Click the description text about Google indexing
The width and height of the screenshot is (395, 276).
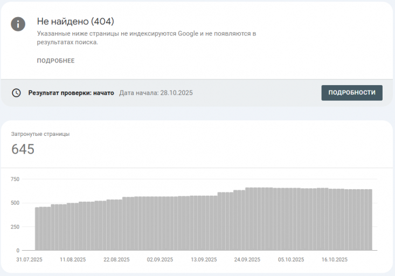pyautogui.click(x=147, y=38)
